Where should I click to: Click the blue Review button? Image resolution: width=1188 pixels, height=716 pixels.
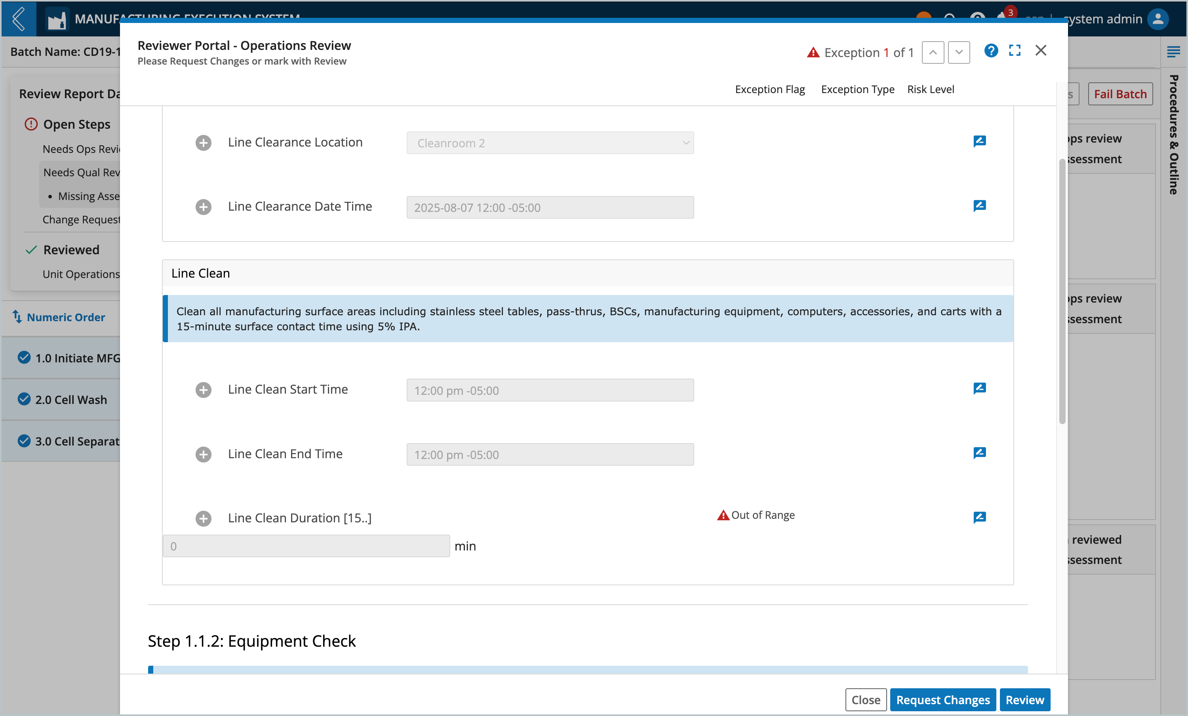coord(1024,700)
